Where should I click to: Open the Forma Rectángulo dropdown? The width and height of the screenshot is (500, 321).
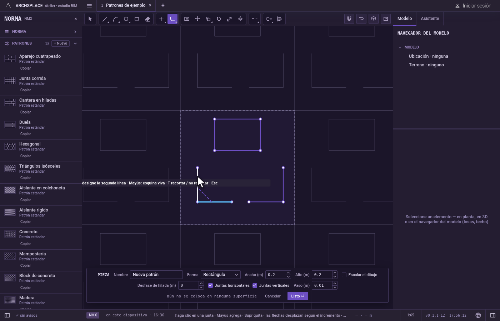coord(220,275)
